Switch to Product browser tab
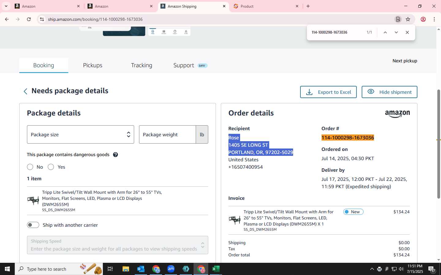This screenshot has height=275, width=441. pos(266,6)
